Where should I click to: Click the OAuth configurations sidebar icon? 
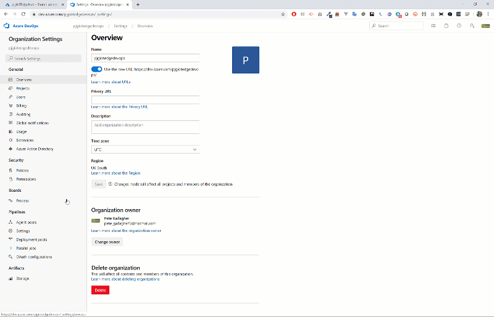tap(10, 257)
